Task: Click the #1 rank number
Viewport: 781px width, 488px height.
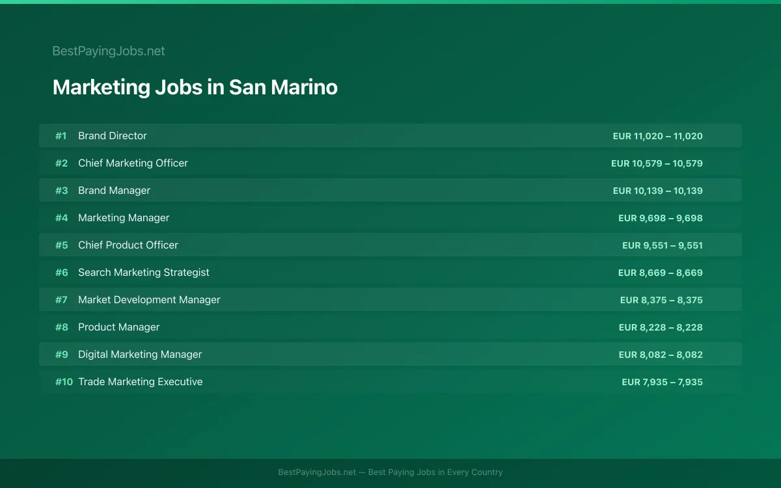Action: (61, 136)
